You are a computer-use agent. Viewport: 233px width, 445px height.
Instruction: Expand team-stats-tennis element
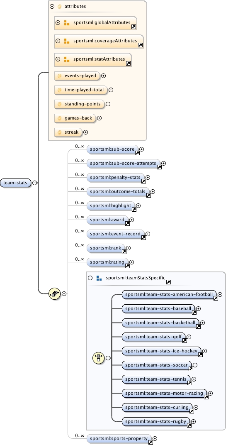194,379
